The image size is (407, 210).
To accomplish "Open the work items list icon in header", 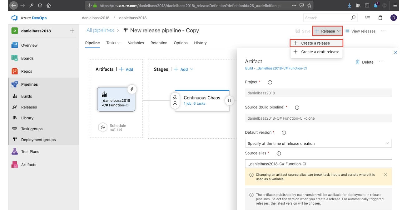I will 368,18.
